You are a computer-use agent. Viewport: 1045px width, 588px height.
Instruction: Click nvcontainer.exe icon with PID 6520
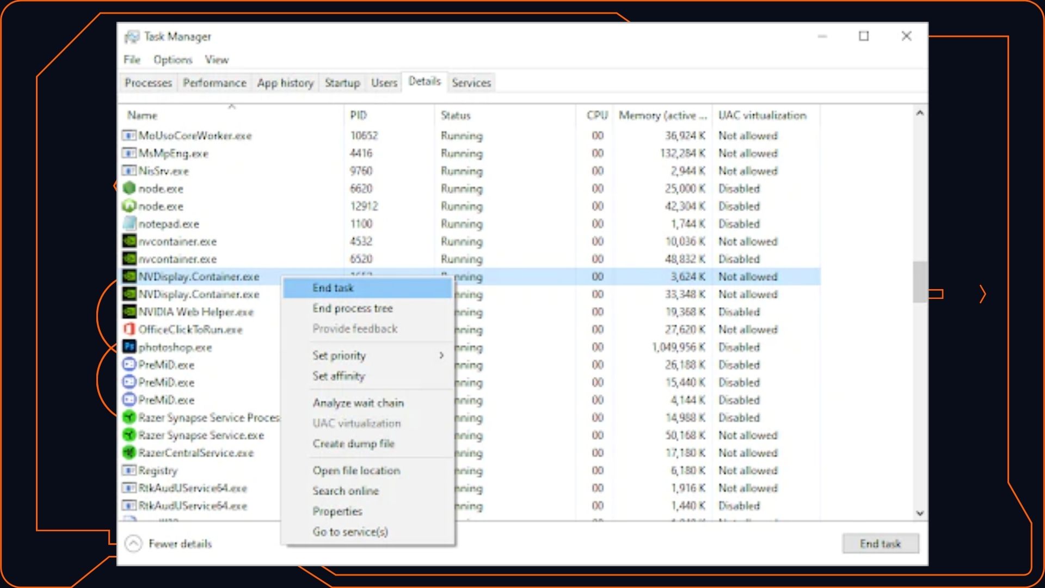[129, 259]
